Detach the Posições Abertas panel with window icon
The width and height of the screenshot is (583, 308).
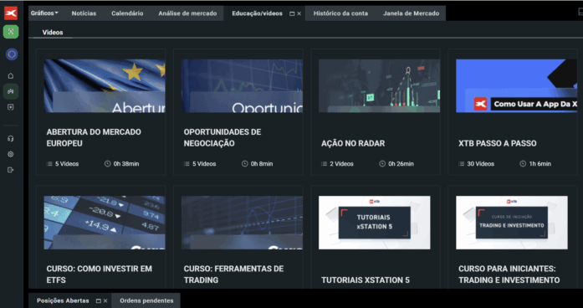tap(99, 301)
